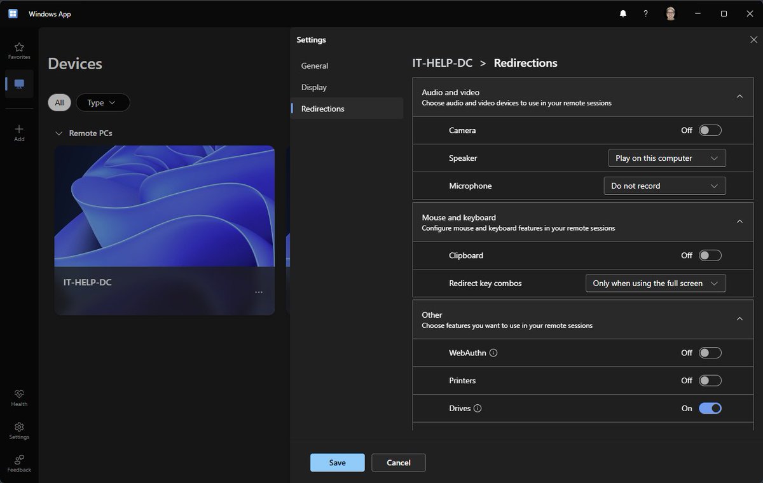Click the Redirections breadcrumb heading
Viewport: 763px width, 483px height.
coord(526,63)
